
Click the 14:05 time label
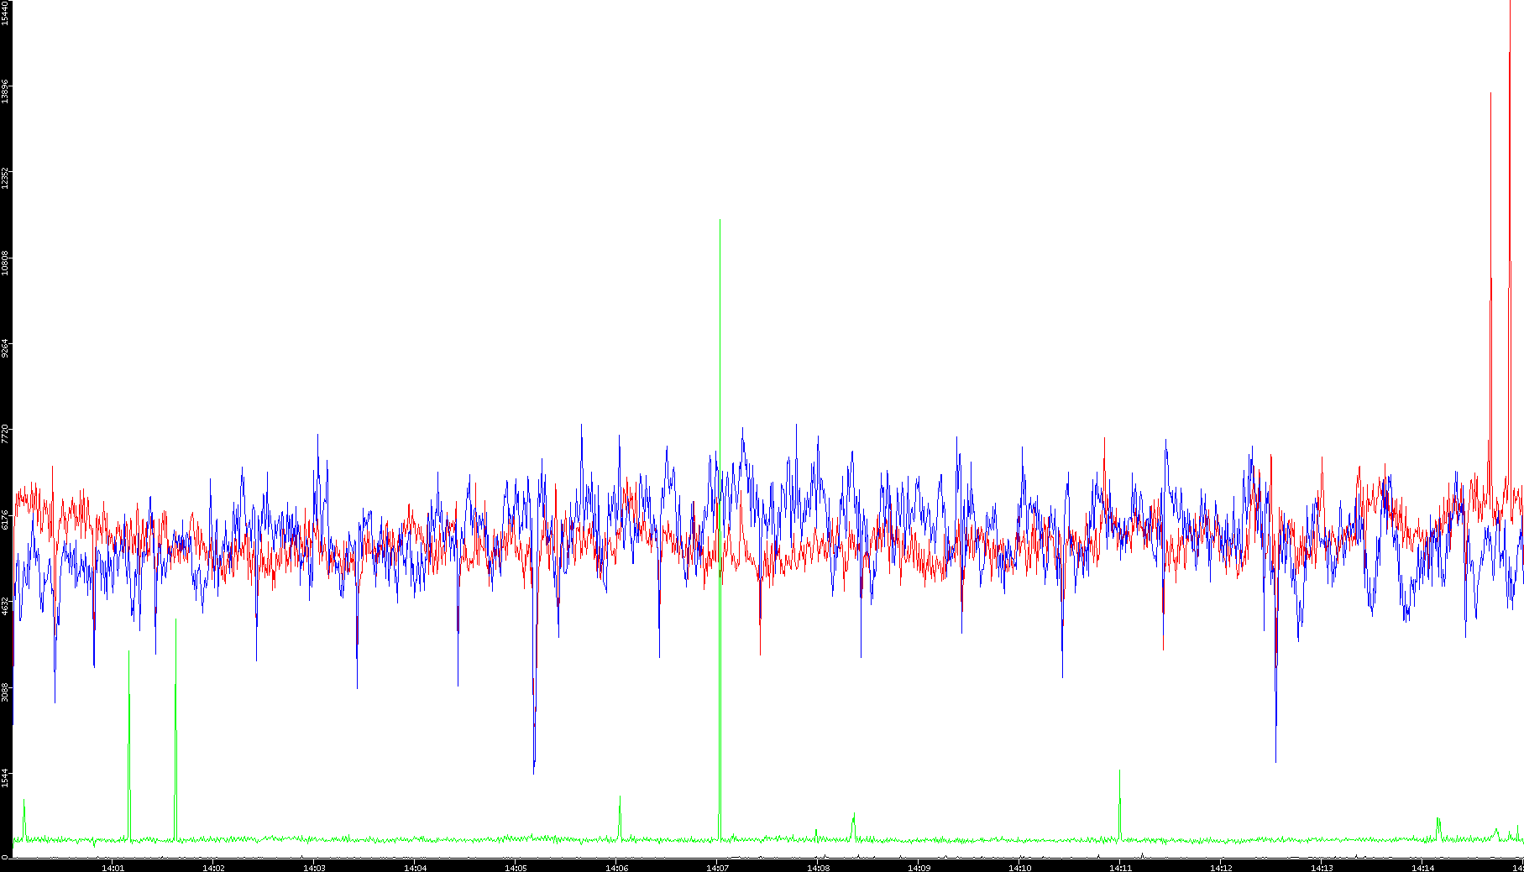point(516,868)
